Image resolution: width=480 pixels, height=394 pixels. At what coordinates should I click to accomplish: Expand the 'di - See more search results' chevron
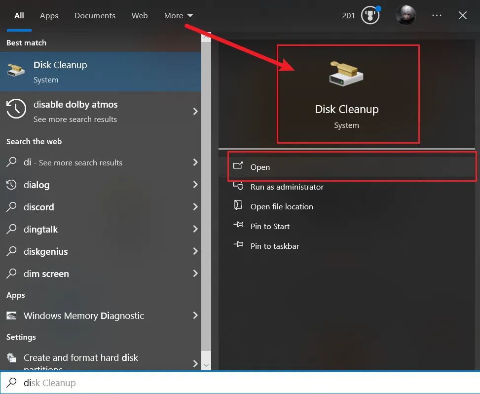pyautogui.click(x=195, y=162)
